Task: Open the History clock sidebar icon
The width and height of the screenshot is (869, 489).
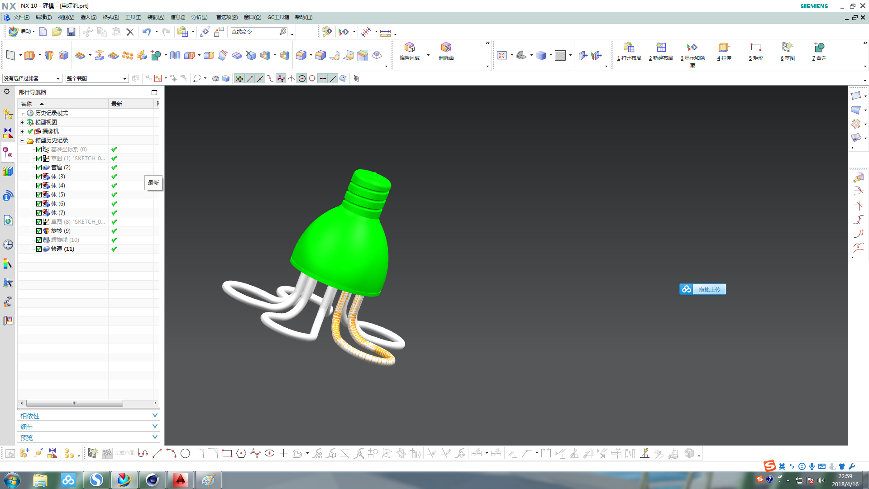Action: (8, 244)
